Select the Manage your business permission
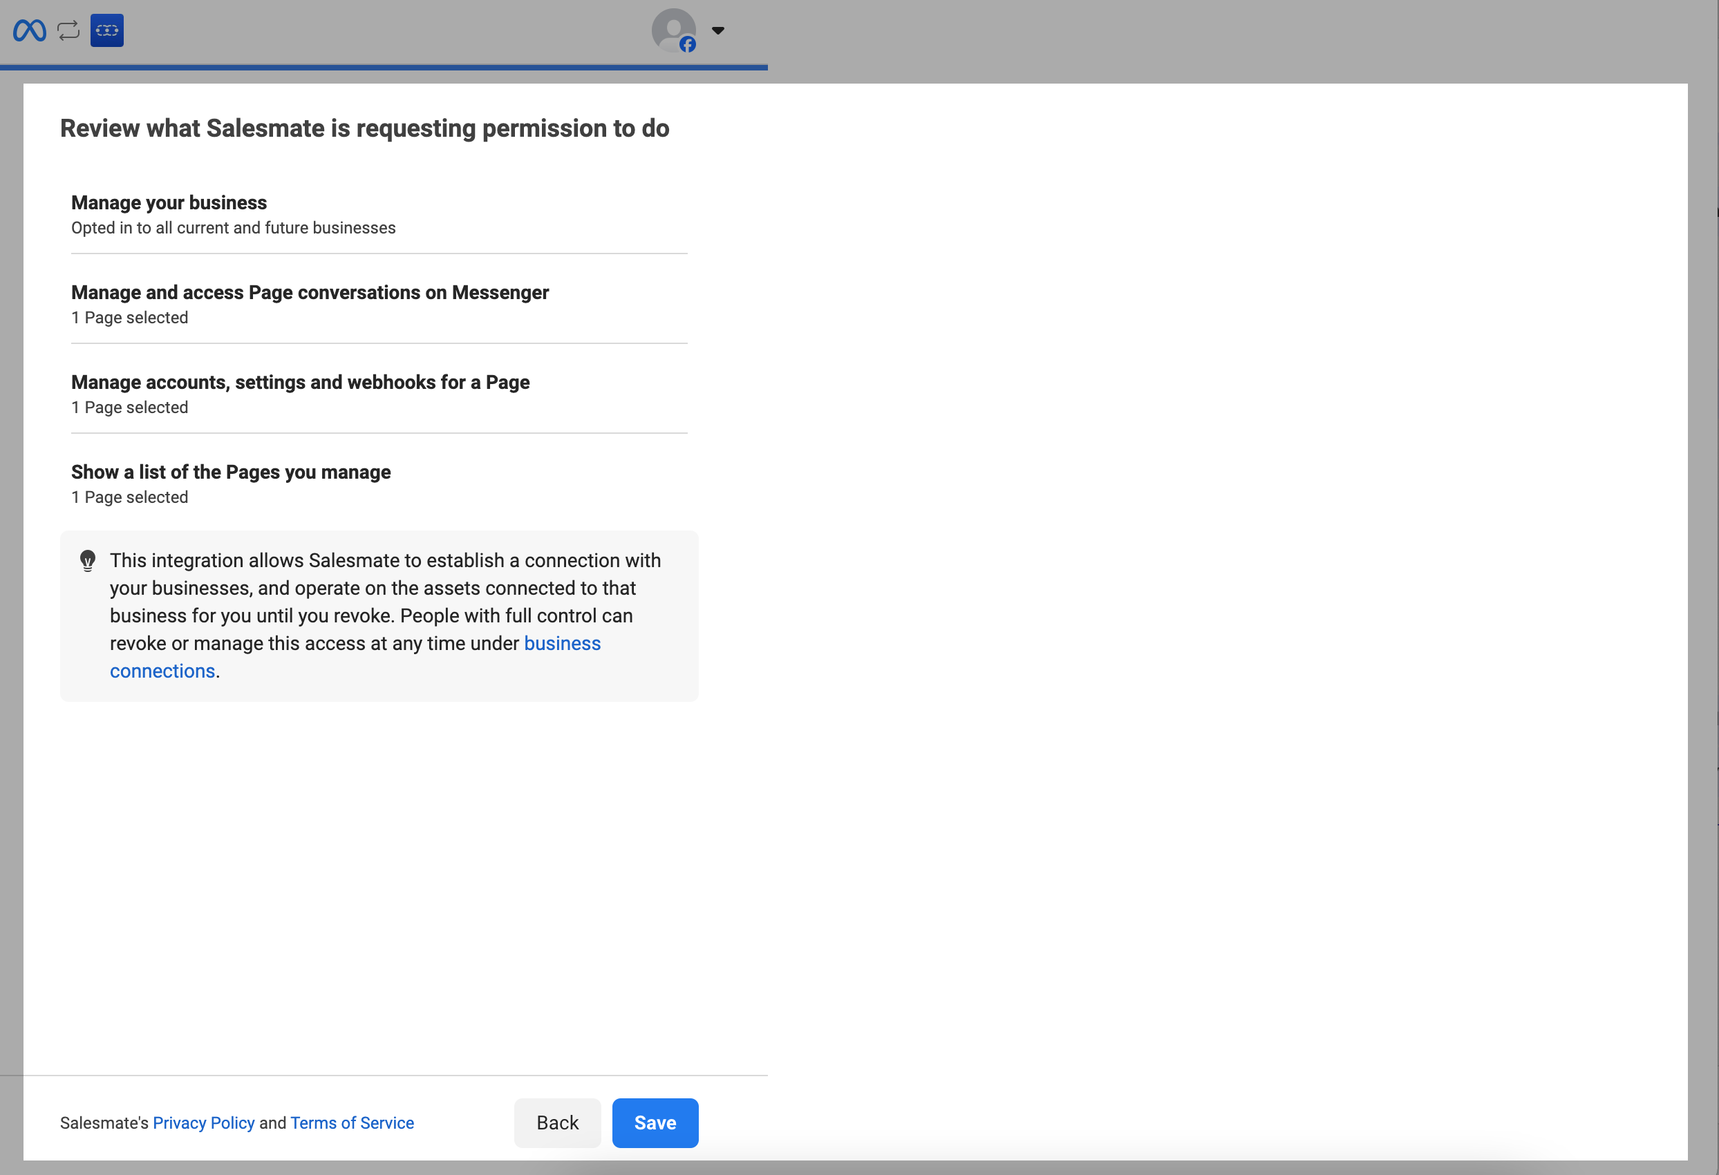 click(x=379, y=215)
